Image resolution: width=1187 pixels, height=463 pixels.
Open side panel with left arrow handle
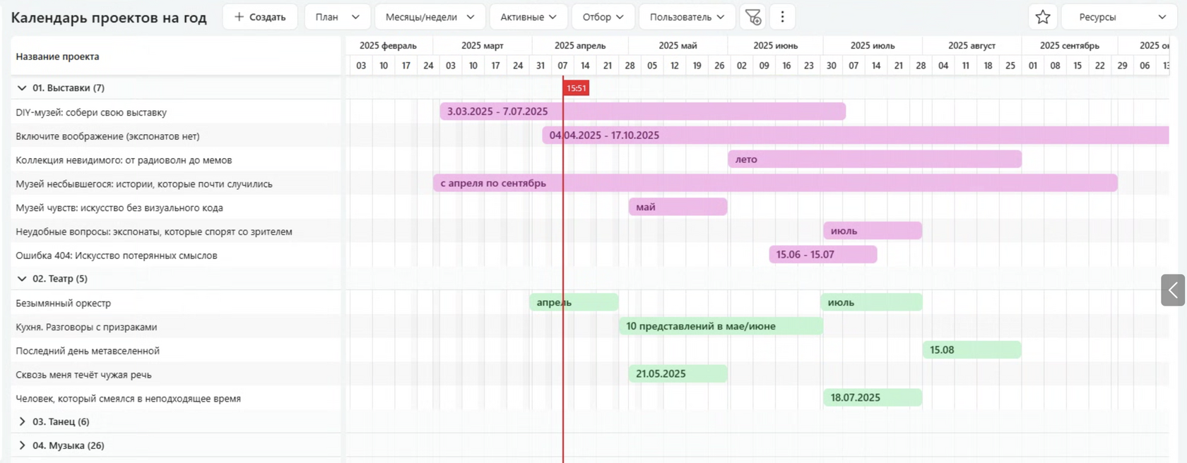(1172, 290)
